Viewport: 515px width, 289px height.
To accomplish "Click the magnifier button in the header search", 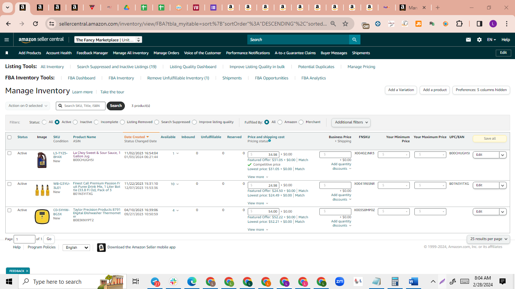I will 354,40.
